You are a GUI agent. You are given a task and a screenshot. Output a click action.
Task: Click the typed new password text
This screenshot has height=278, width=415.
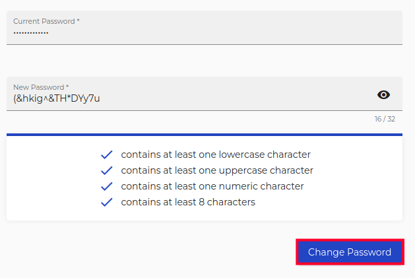click(x=57, y=99)
